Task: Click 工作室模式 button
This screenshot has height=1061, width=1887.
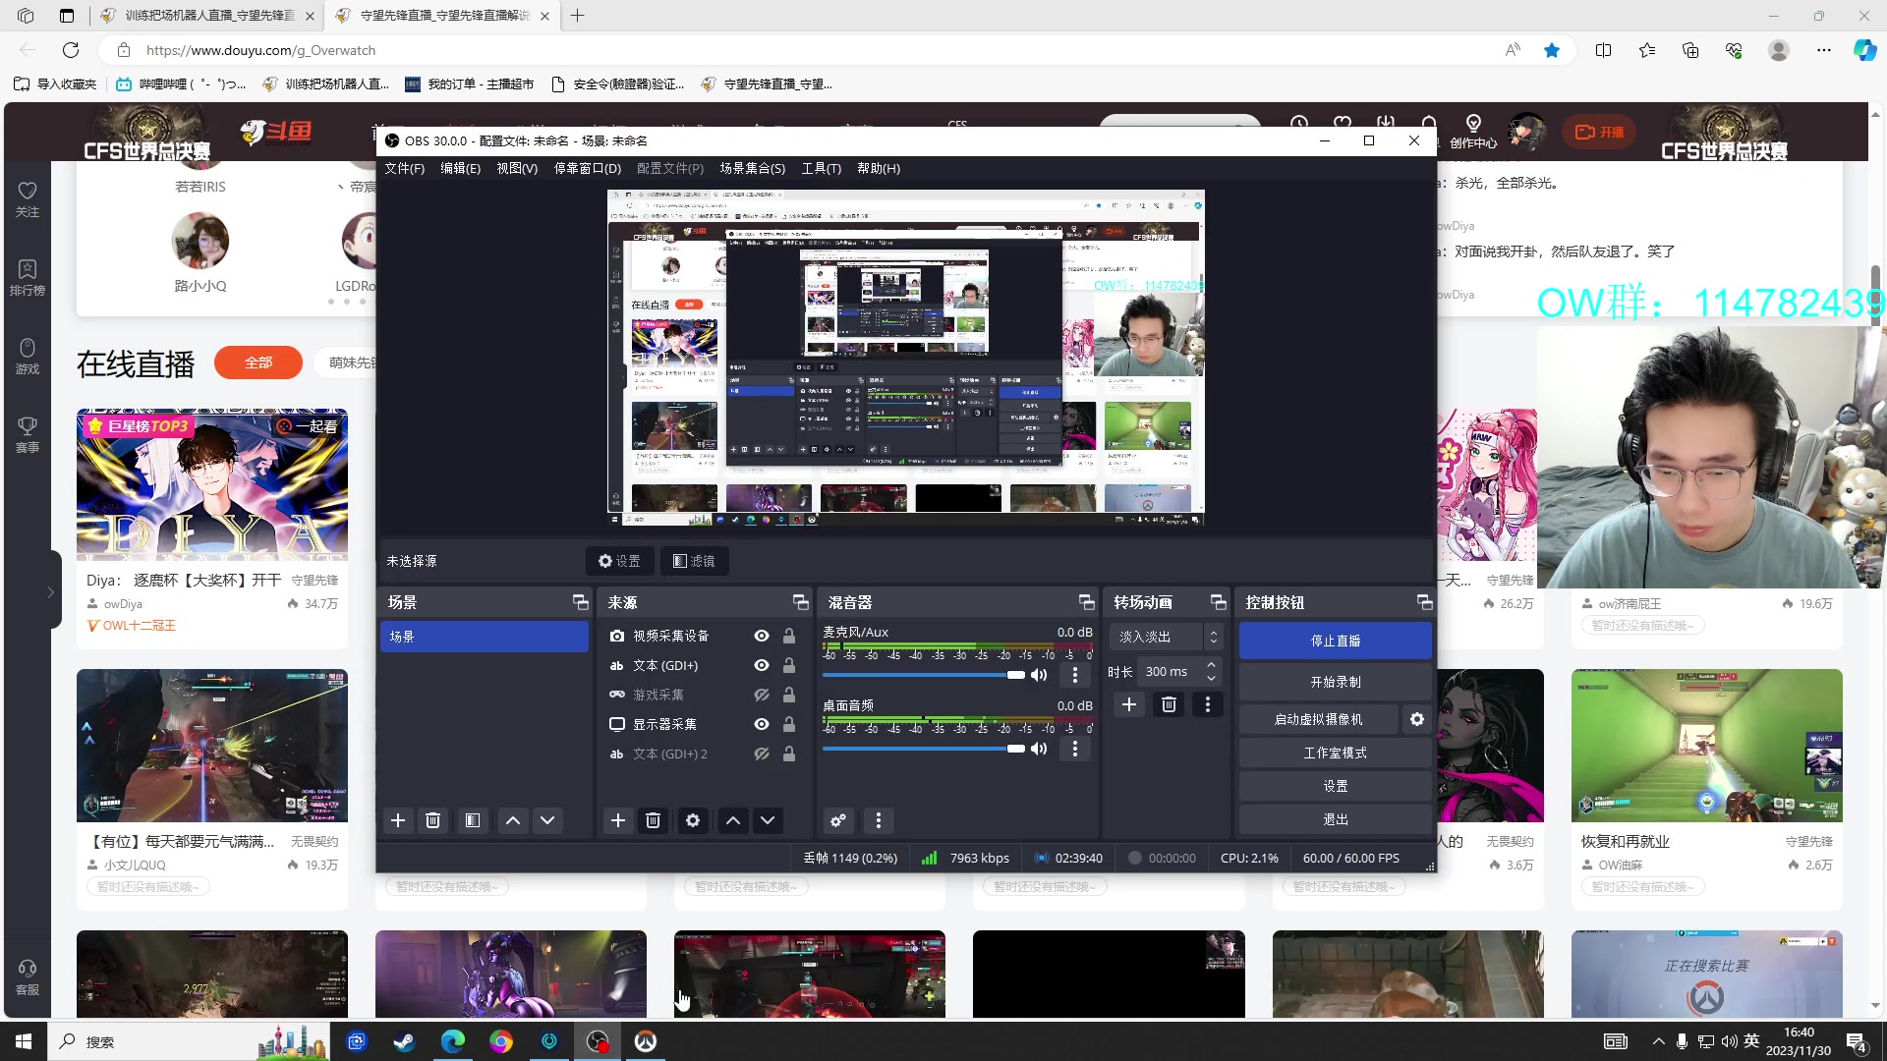Action: (1336, 753)
